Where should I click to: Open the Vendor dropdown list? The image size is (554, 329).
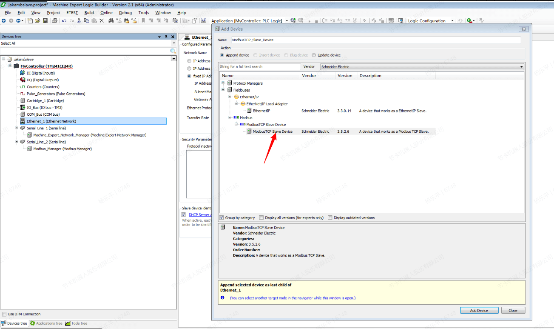(x=521, y=67)
